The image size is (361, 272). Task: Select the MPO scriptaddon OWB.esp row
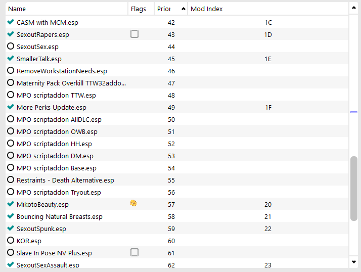[x=177, y=131]
